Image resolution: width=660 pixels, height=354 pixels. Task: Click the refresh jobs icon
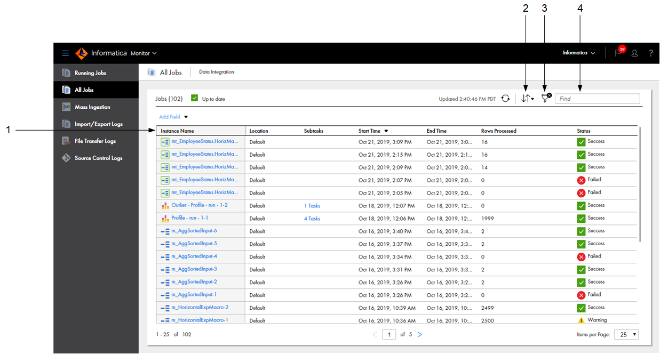click(x=505, y=99)
